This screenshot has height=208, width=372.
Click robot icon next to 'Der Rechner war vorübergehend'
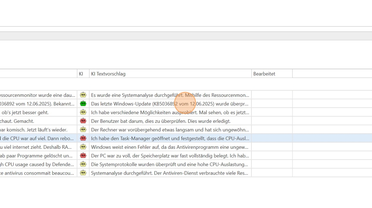point(83,130)
